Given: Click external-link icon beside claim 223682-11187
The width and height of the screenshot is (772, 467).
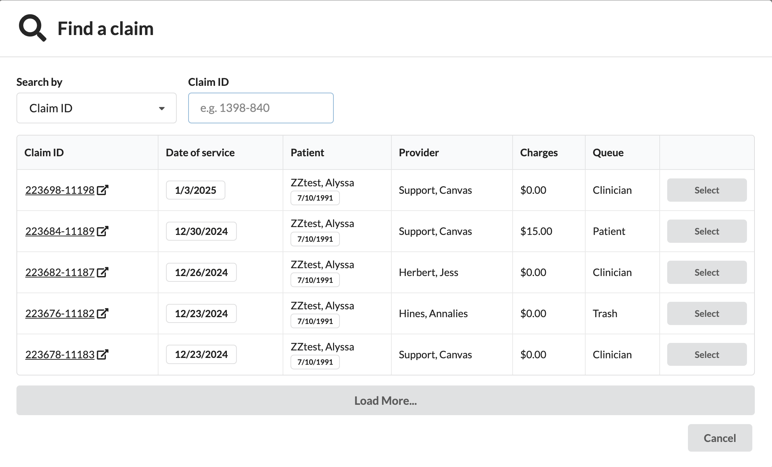Looking at the screenshot, I should click(x=102, y=272).
